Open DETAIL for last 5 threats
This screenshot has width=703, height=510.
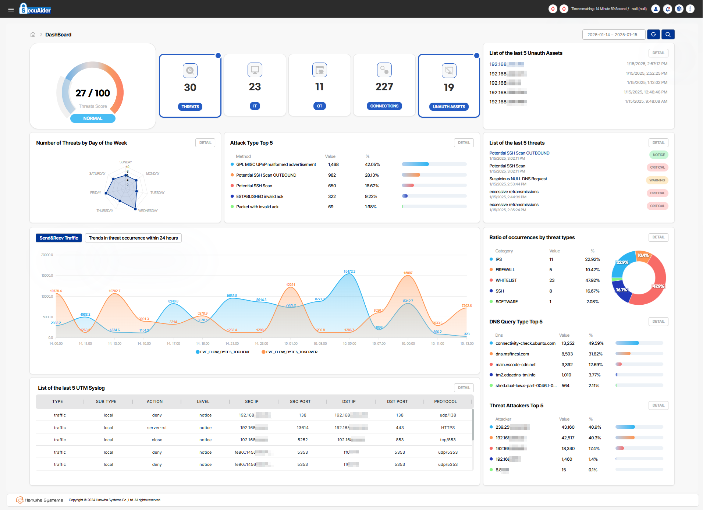pos(658,143)
